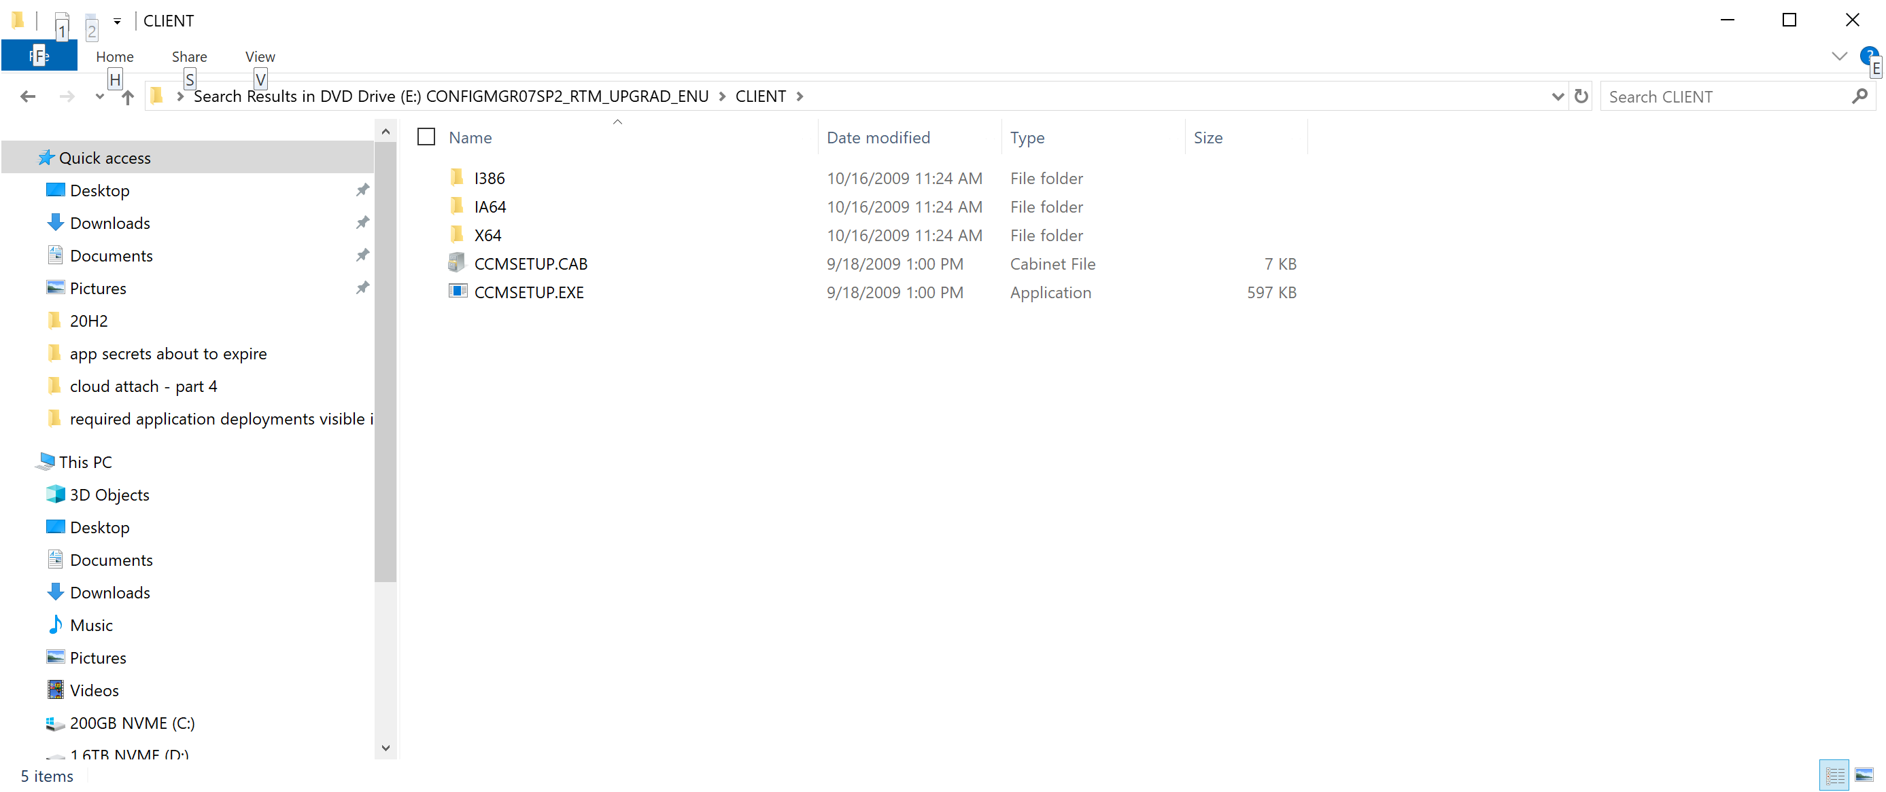Viewport: 1886px width, 792px height.
Task: Open app secrets about to expire folder
Action: click(169, 353)
